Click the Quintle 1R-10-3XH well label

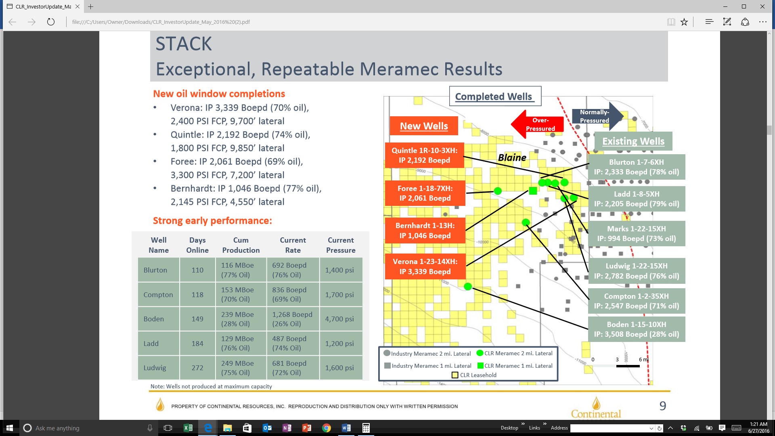(425, 155)
